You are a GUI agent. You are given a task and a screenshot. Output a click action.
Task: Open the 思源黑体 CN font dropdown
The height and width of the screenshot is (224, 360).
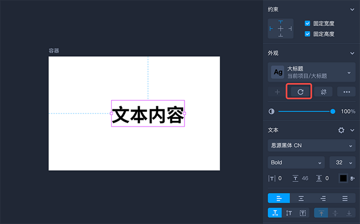(x=311, y=146)
